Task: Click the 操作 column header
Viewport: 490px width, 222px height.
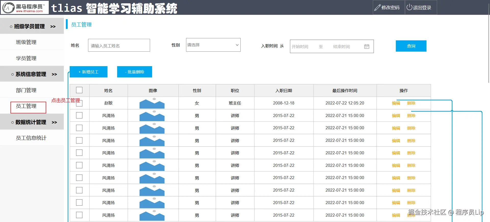Action: (404, 90)
